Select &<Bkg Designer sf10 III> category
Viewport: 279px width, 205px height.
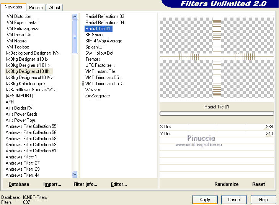click(28, 71)
